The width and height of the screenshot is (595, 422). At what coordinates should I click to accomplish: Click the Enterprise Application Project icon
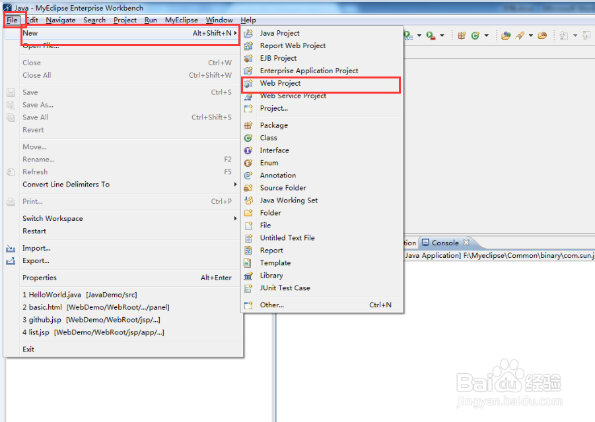248,71
